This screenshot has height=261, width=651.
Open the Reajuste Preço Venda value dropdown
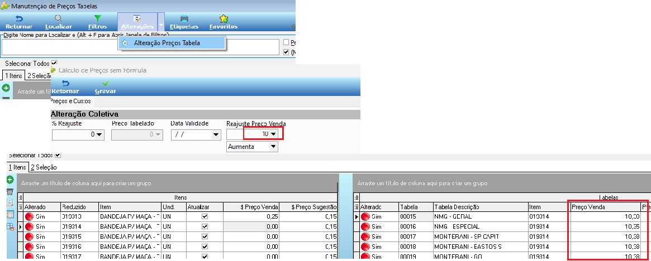274,134
